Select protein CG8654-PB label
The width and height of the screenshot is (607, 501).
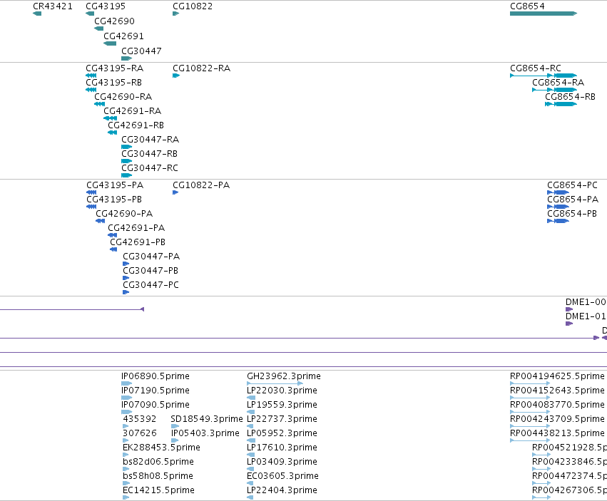click(572, 214)
